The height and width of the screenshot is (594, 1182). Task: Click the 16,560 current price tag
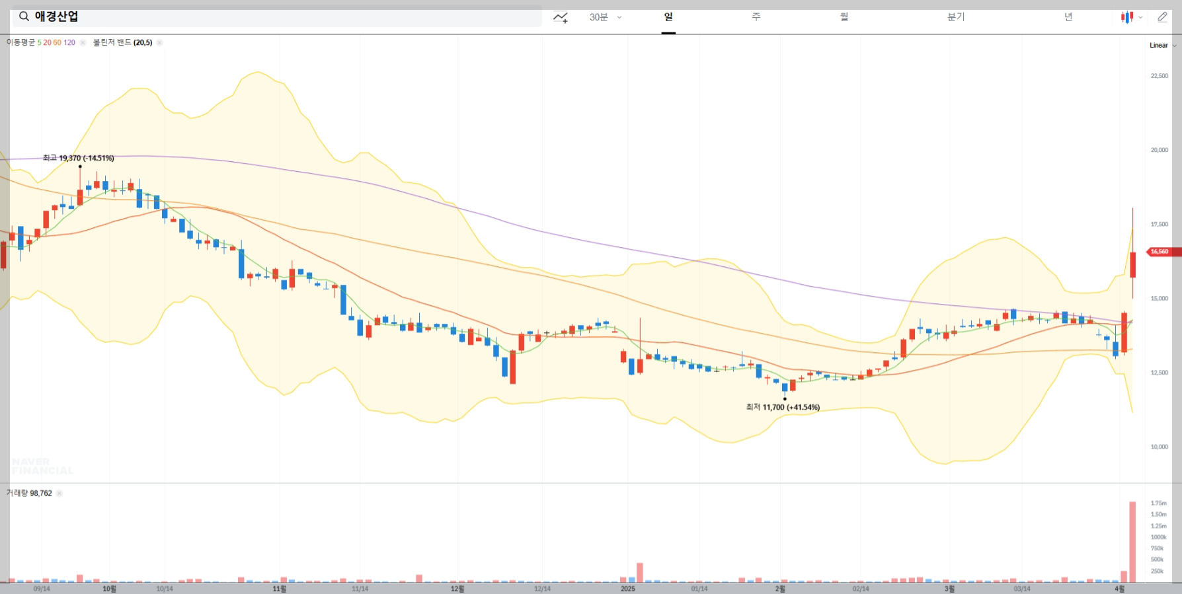(x=1163, y=252)
